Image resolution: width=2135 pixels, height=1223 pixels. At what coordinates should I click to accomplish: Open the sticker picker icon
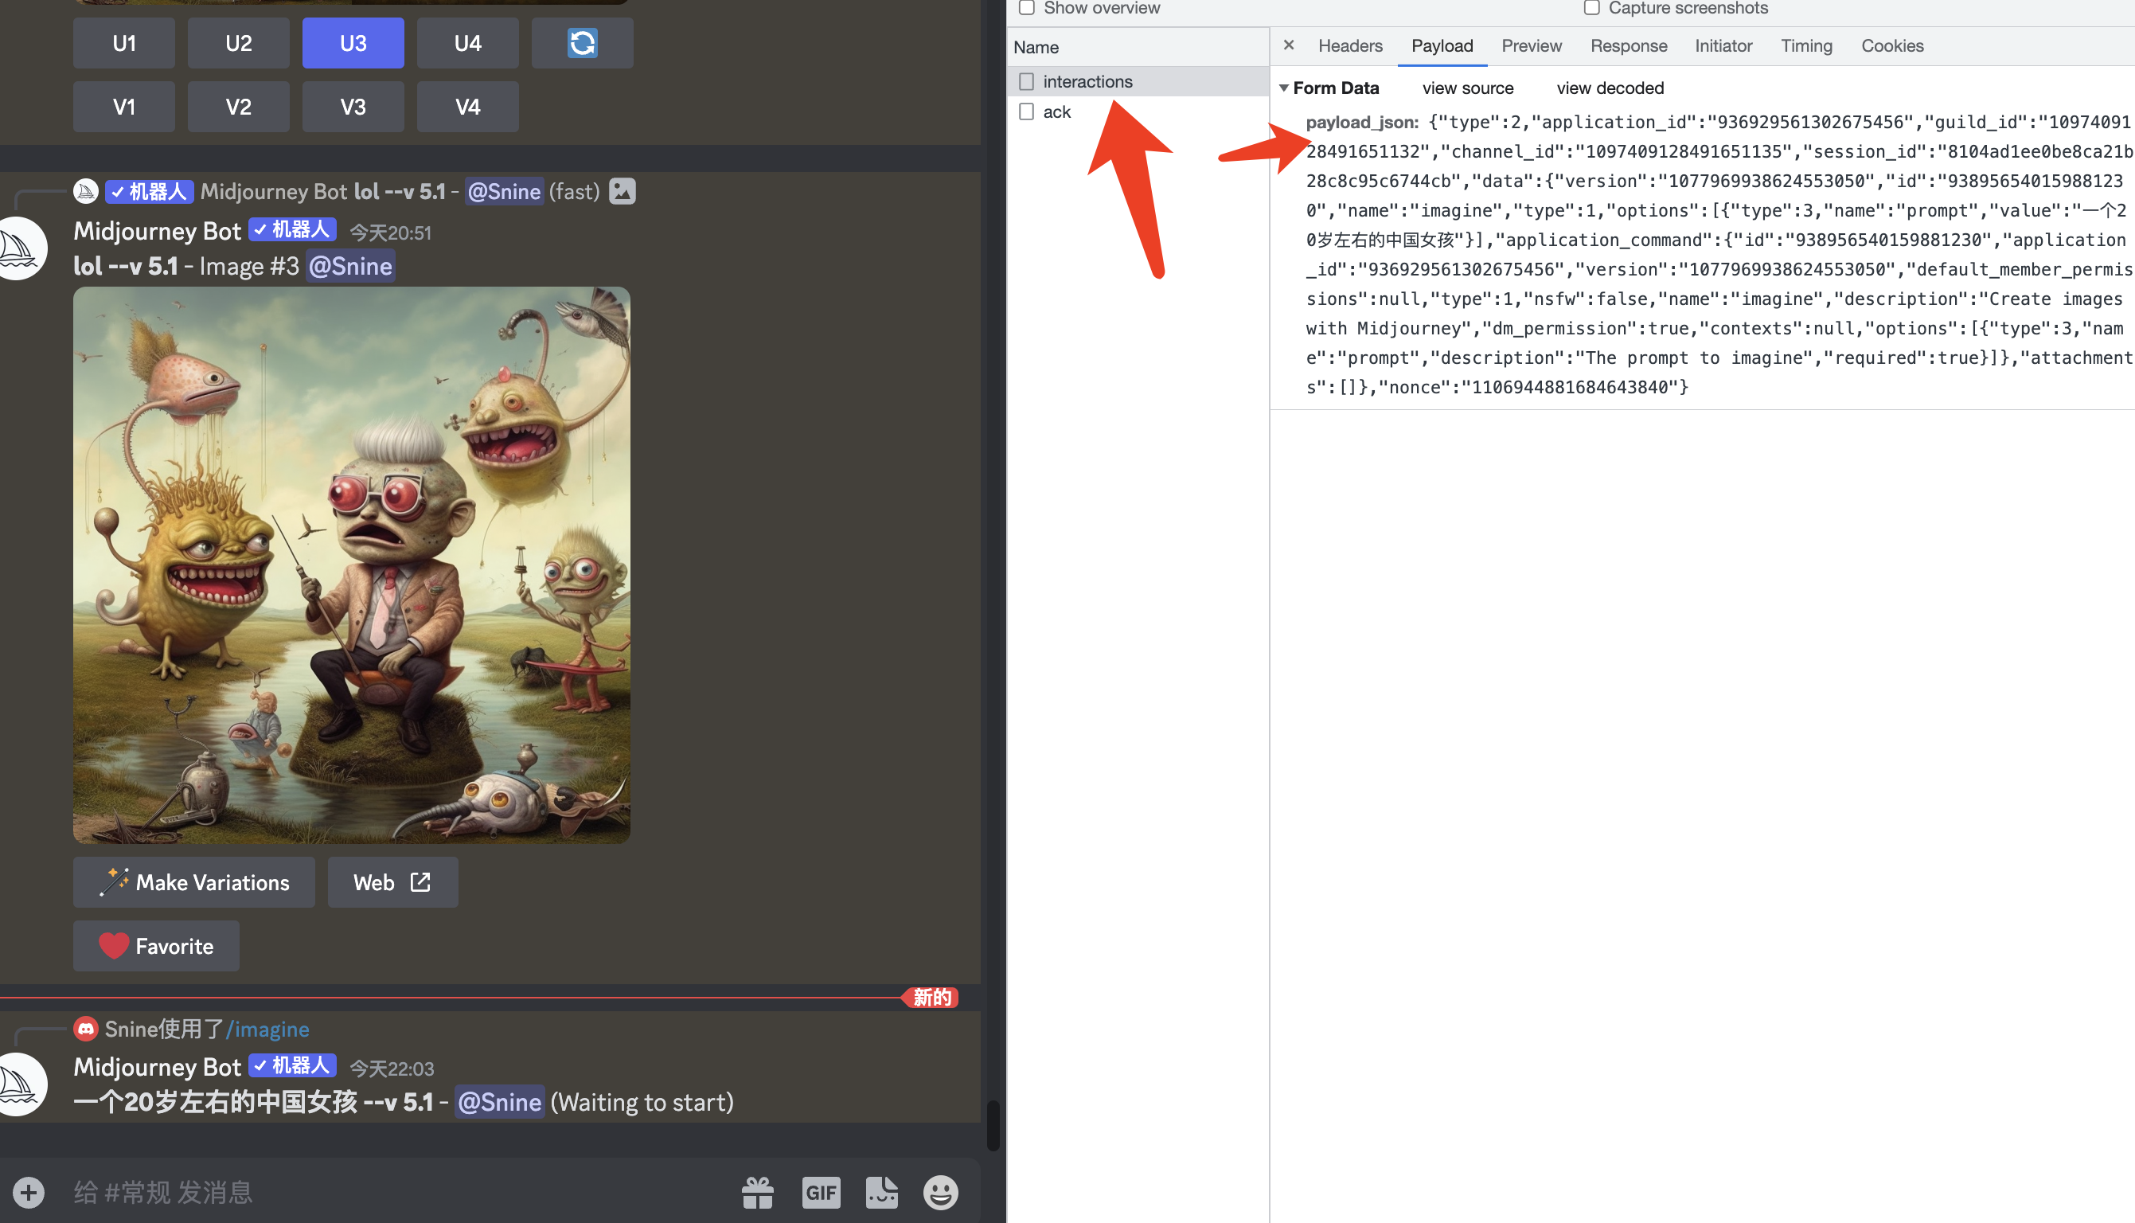point(881,1192)
